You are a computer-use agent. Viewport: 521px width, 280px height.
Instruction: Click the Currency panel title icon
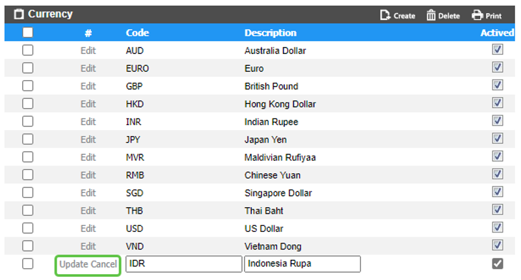coord(18,14)
